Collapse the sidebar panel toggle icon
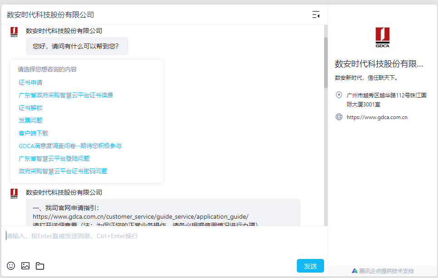Screen dimensions: 438x278 pyautogui.click(x=316, y=15)
